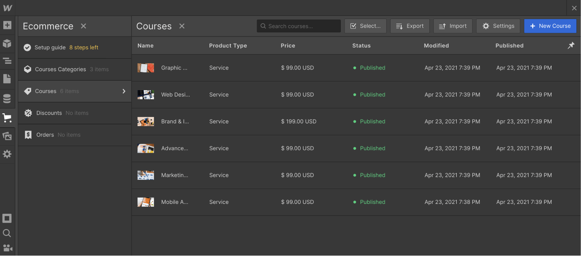This screenshot has width=581, height=256.
Task: Click $ 99.00 USD in Web Desi... row
Action: (297, 95)
